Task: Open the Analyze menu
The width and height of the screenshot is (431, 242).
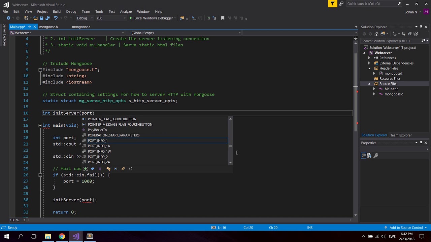Action: click(126, 11)
